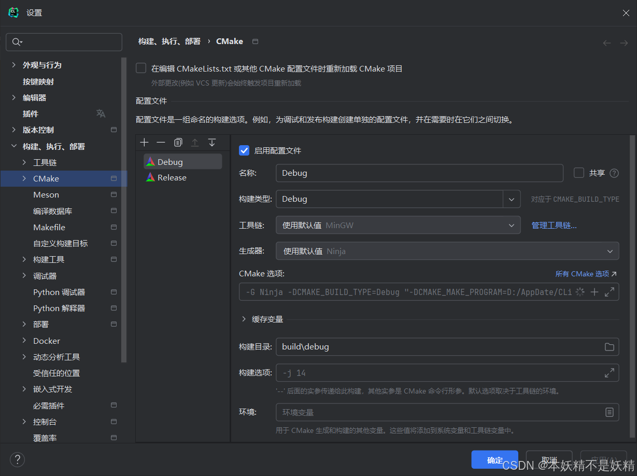Click the add profile plus icon

(x=145, y=142)
